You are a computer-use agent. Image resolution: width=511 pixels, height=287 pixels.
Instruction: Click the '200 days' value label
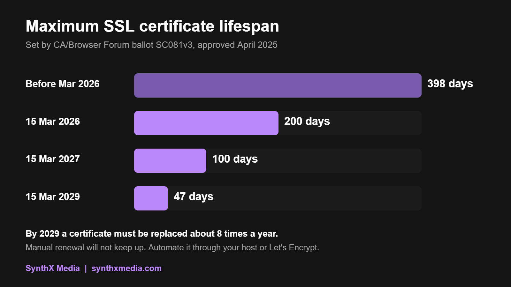pos(307,121)
